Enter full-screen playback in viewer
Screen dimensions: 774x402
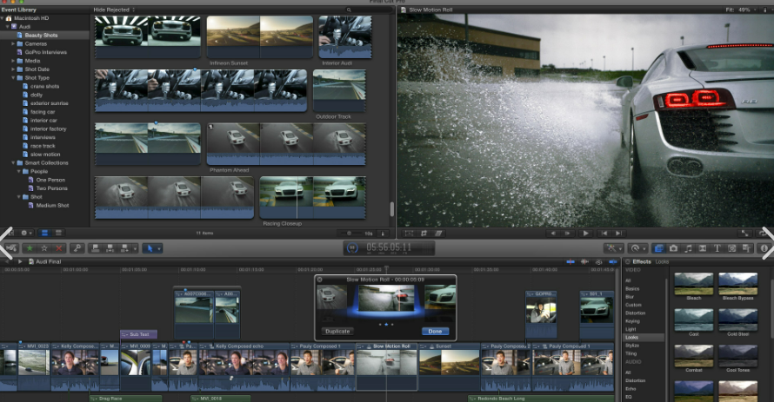coord(745,233)
